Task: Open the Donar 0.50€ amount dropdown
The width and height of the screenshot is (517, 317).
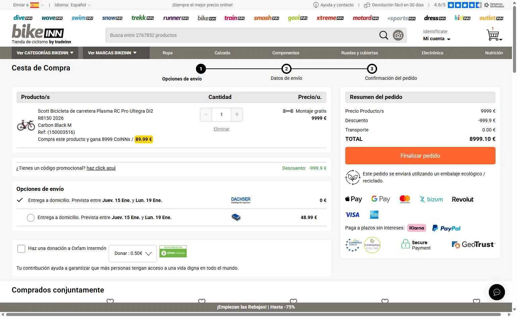Action: pos(133,253)
